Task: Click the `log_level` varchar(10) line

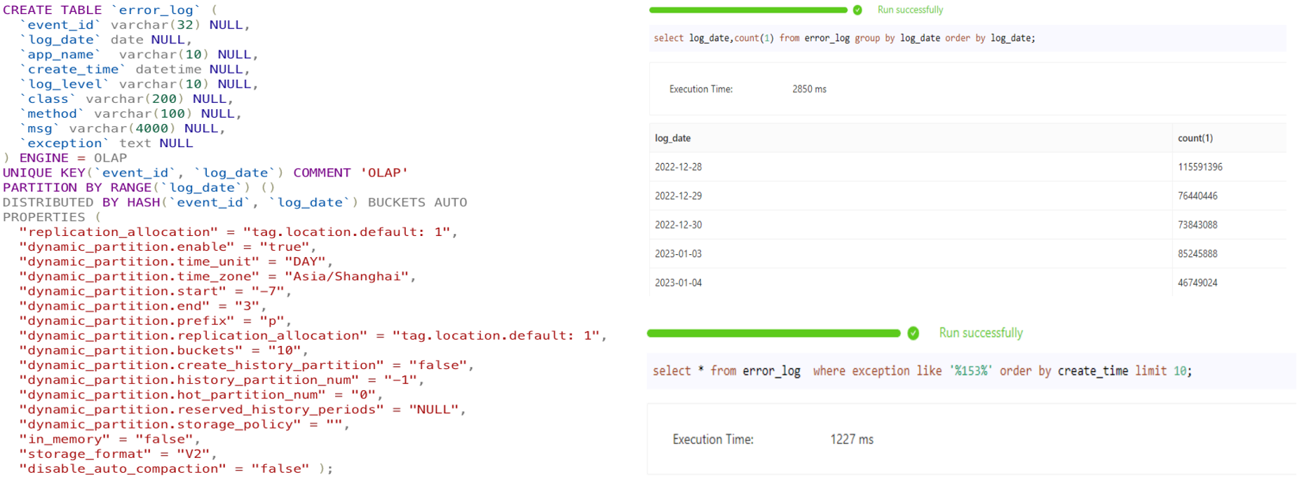Action: click(x=140, y=84)
